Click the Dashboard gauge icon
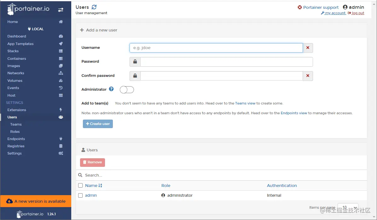 61,36
